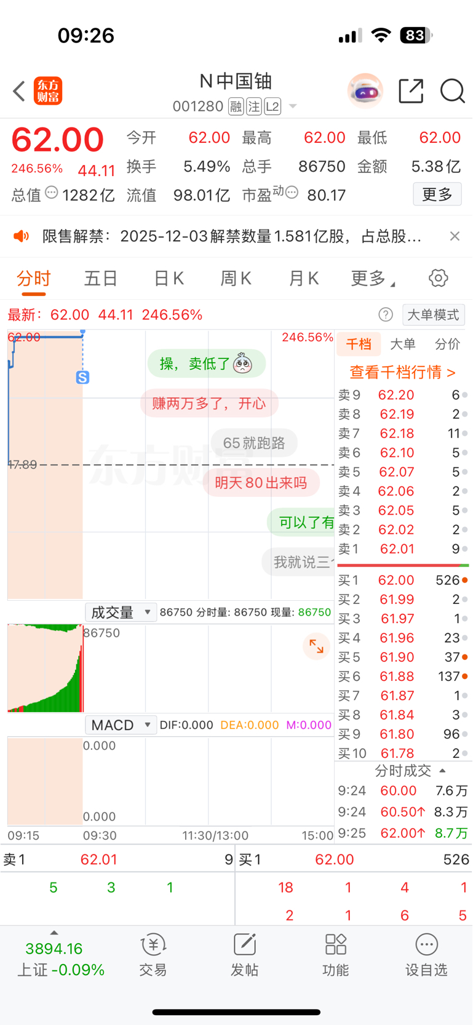Viewport: 473px width, 1025px height.
Task: Collapse the 分时成交 section triangle
Action: click(x=442, y=771)
